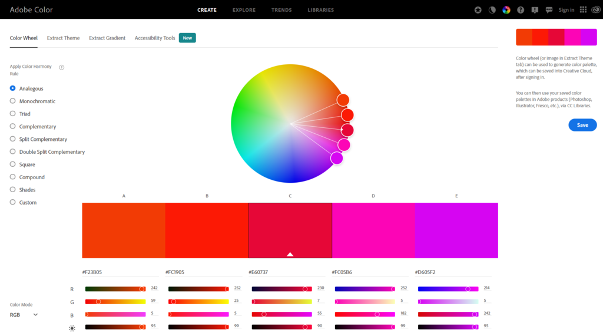The image size is (603, 336).
Task: Open the rainbow color wheel icon
Action: pyautogui.click(x=506, y=10)
